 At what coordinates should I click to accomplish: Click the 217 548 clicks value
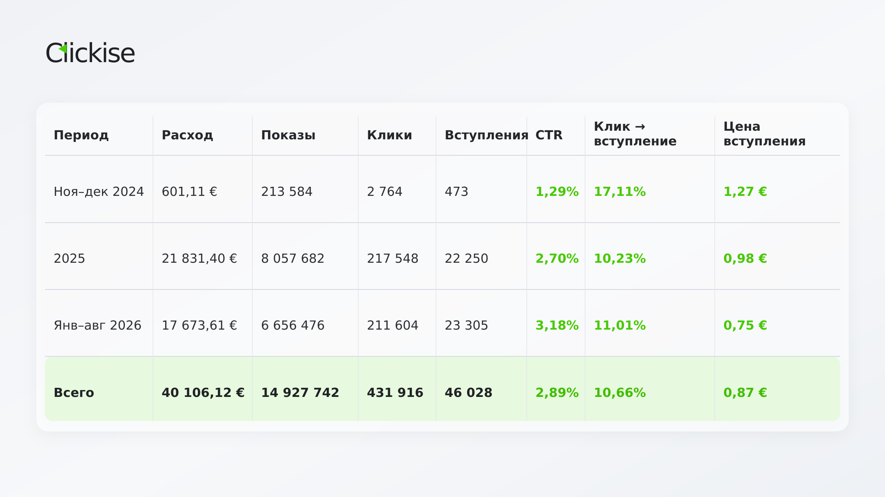392,258
